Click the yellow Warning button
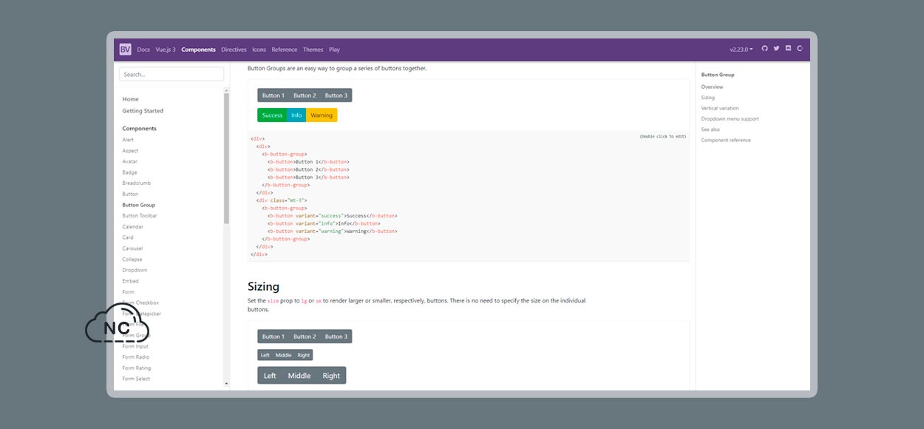The image size is (924, 429). [x=322, y=115]
